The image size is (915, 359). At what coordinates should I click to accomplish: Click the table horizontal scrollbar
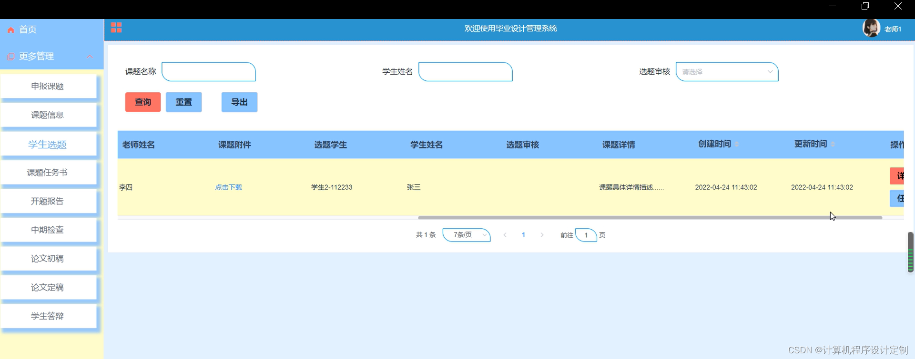650,218
